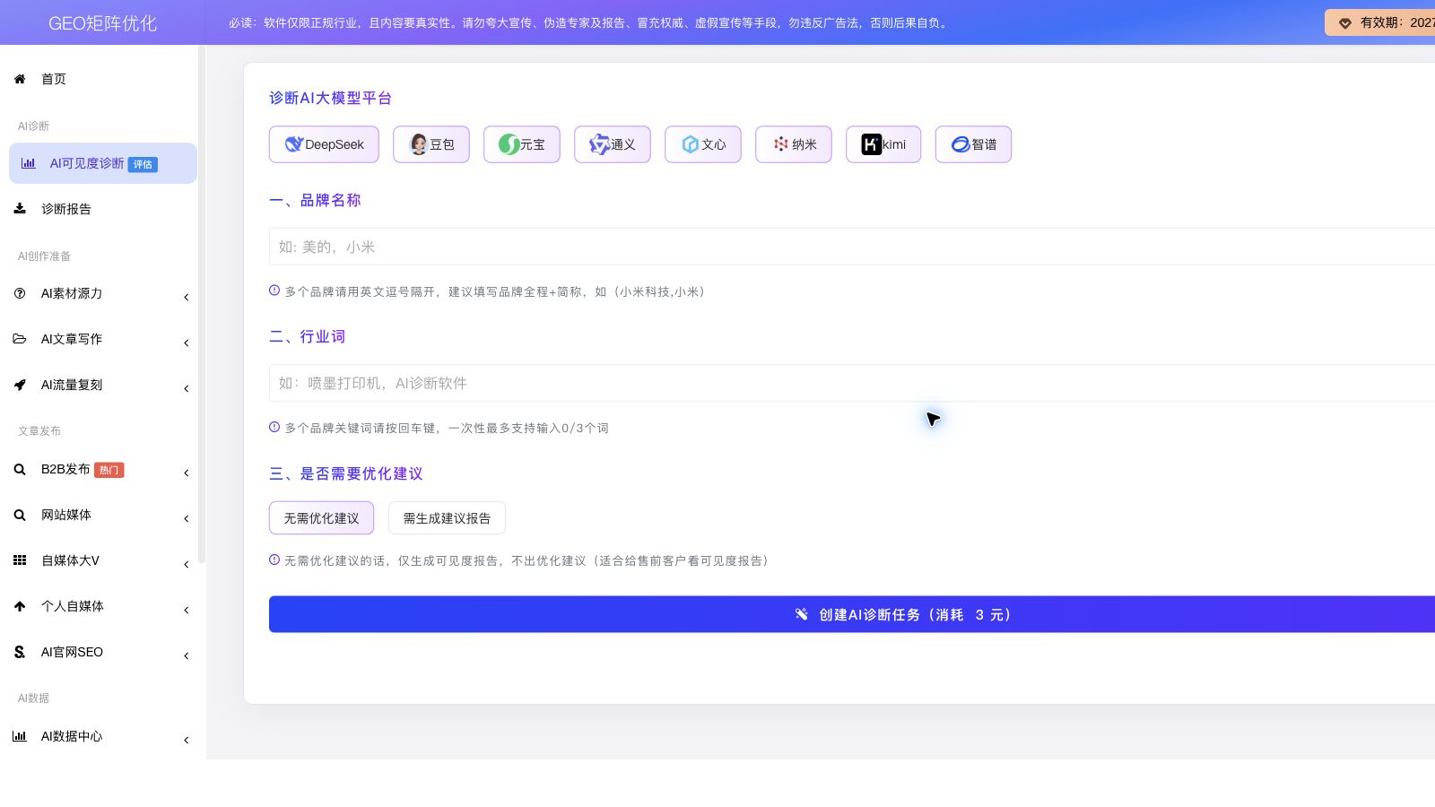Click the 必读 notice text in header
This screenshot has height=807, width=1435.
[589, 22]
